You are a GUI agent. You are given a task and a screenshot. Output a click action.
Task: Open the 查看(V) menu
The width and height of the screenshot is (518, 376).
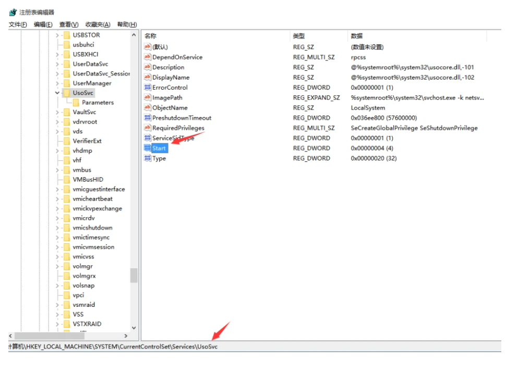coord(69,24)
